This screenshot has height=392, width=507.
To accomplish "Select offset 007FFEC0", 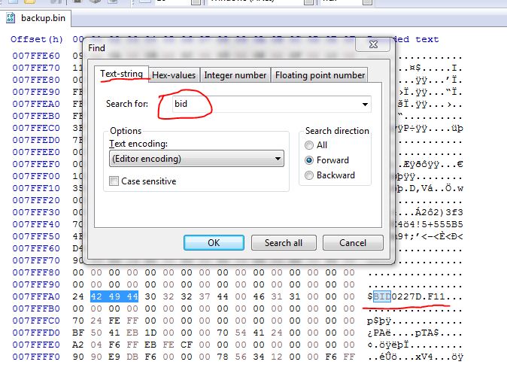I will tap(36, 128).
